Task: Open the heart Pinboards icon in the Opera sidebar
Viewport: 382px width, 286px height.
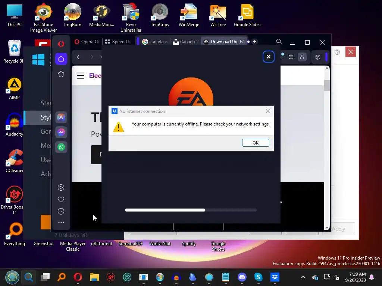Action: (61, 200)
